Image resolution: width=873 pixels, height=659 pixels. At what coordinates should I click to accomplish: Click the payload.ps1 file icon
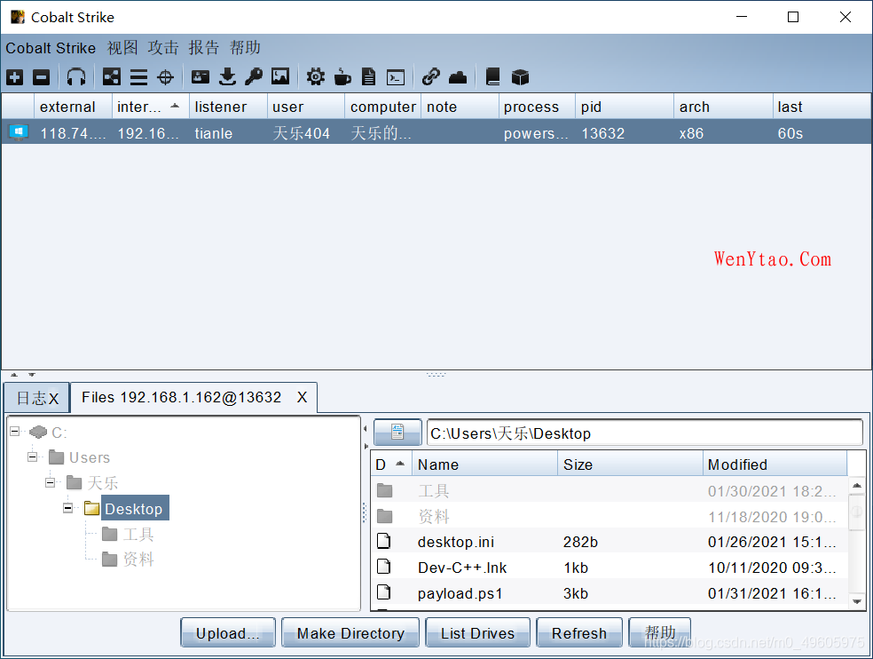click(383, 592)
